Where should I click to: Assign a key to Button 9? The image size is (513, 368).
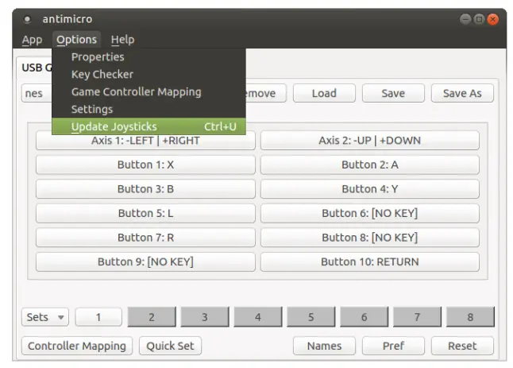pos(145,261)
